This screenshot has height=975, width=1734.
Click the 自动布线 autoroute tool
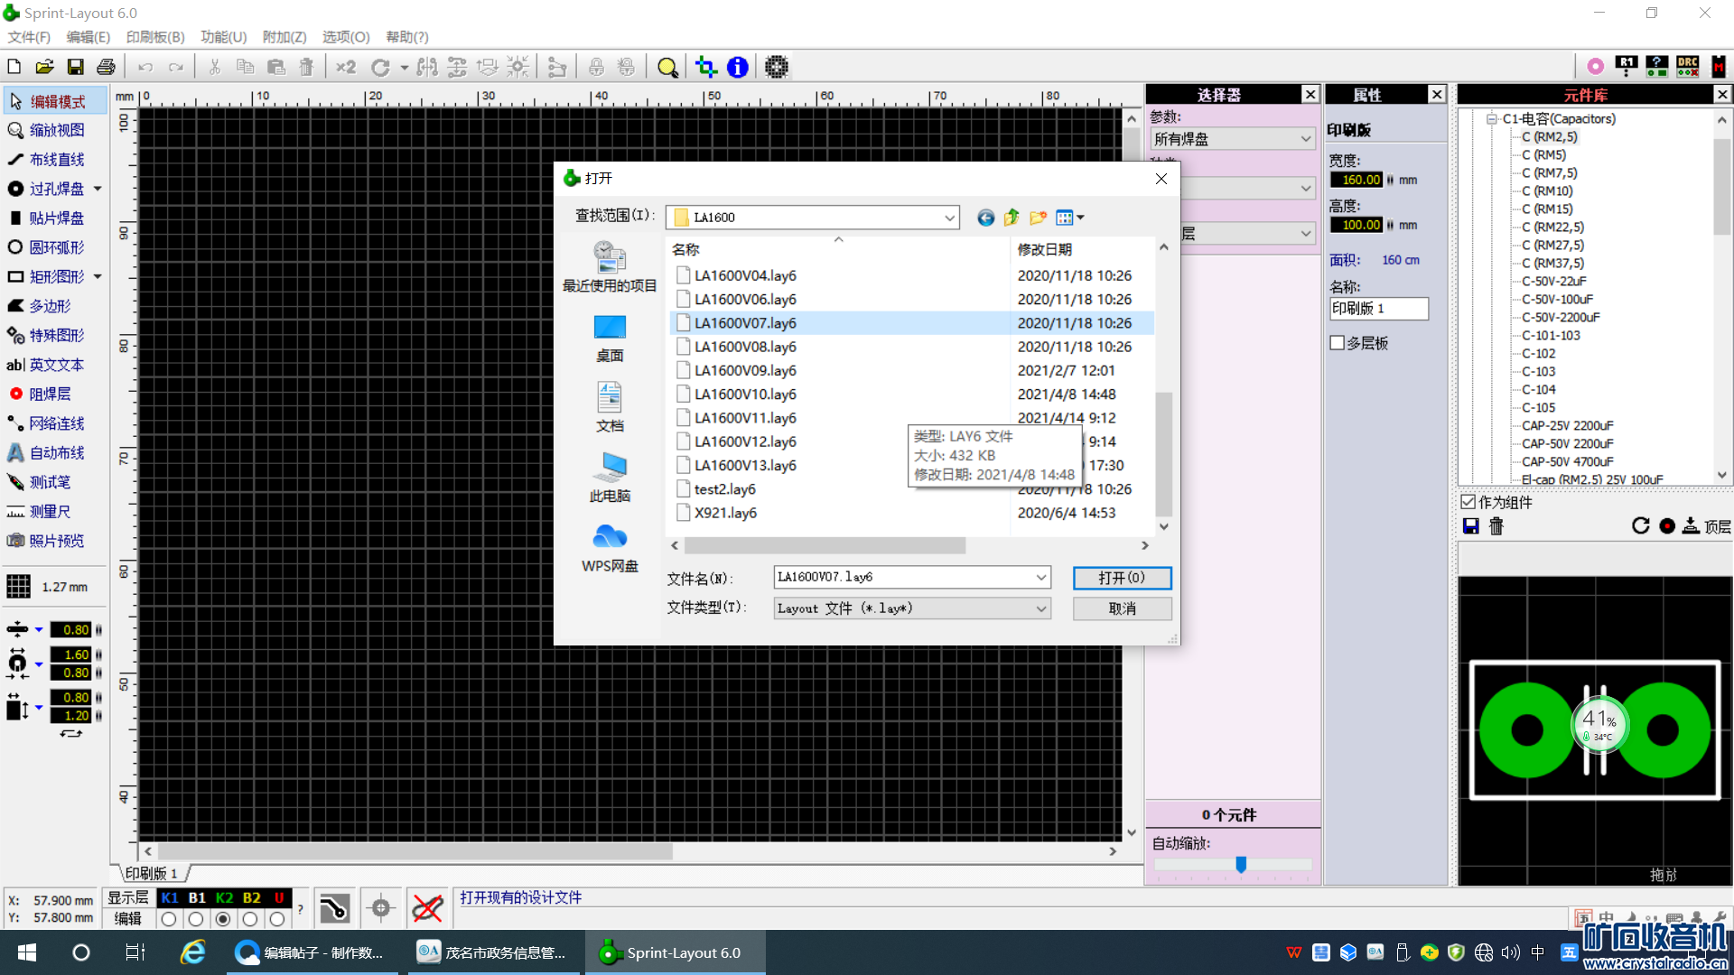(x=55, y=452)
